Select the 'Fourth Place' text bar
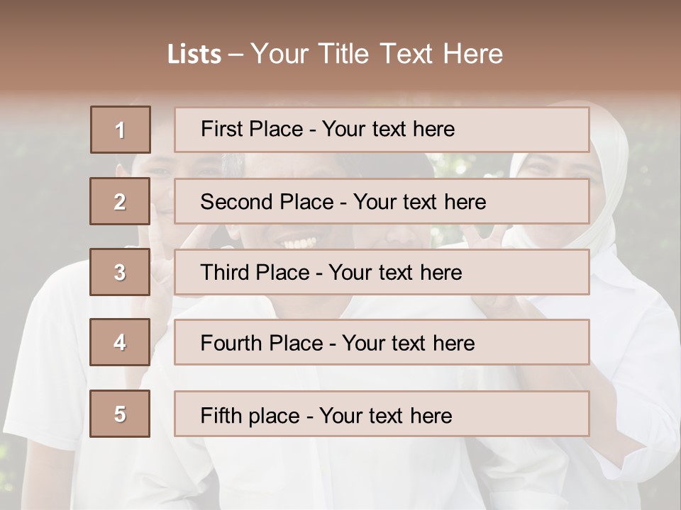Screen dimensions: 681x510 382,342
